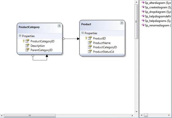Click the ProductCategory entity title header
172x118 pixels.
(x=29, y=27)
